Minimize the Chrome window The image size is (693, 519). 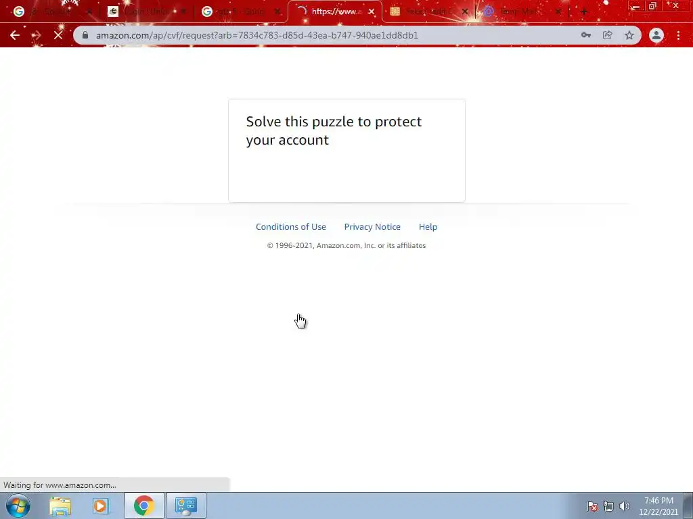(x=635, y=6)
